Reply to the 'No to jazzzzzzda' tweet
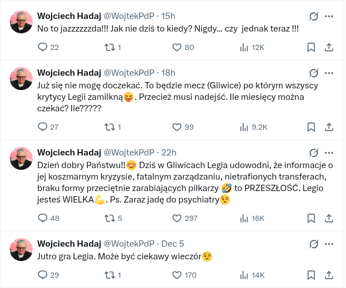346x288 pixels. point(42,47)
